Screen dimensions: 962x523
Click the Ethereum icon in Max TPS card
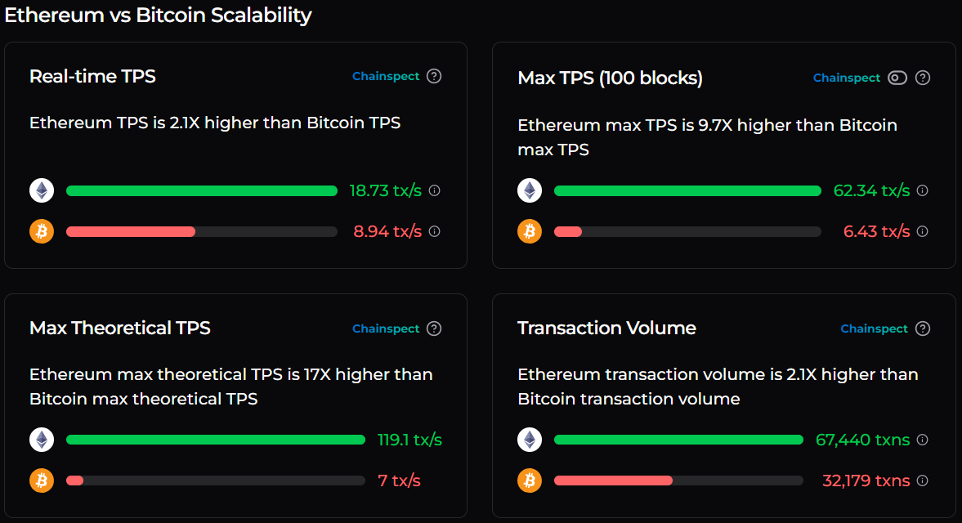point(529,190)
